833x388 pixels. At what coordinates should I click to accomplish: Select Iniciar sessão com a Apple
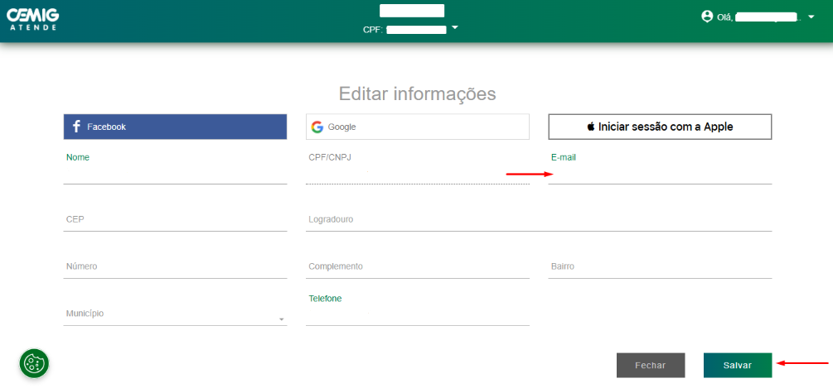660,127
